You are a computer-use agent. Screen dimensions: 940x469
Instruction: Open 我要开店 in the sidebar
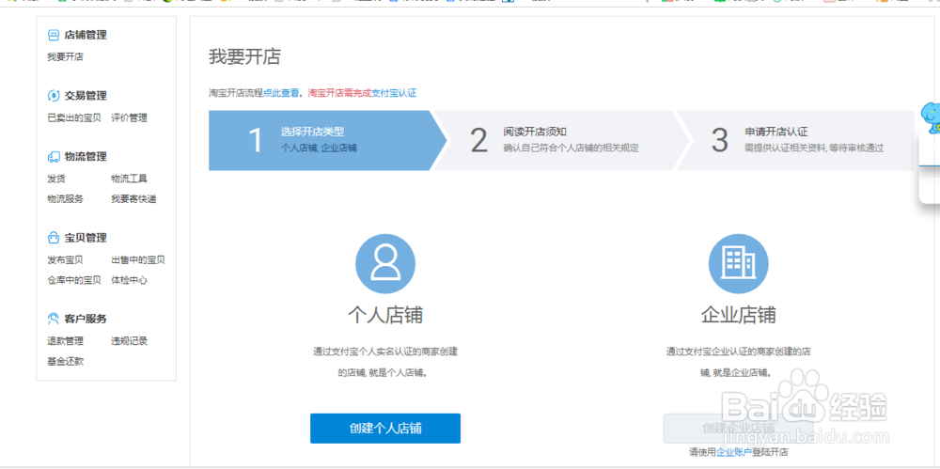click(66, 57)
